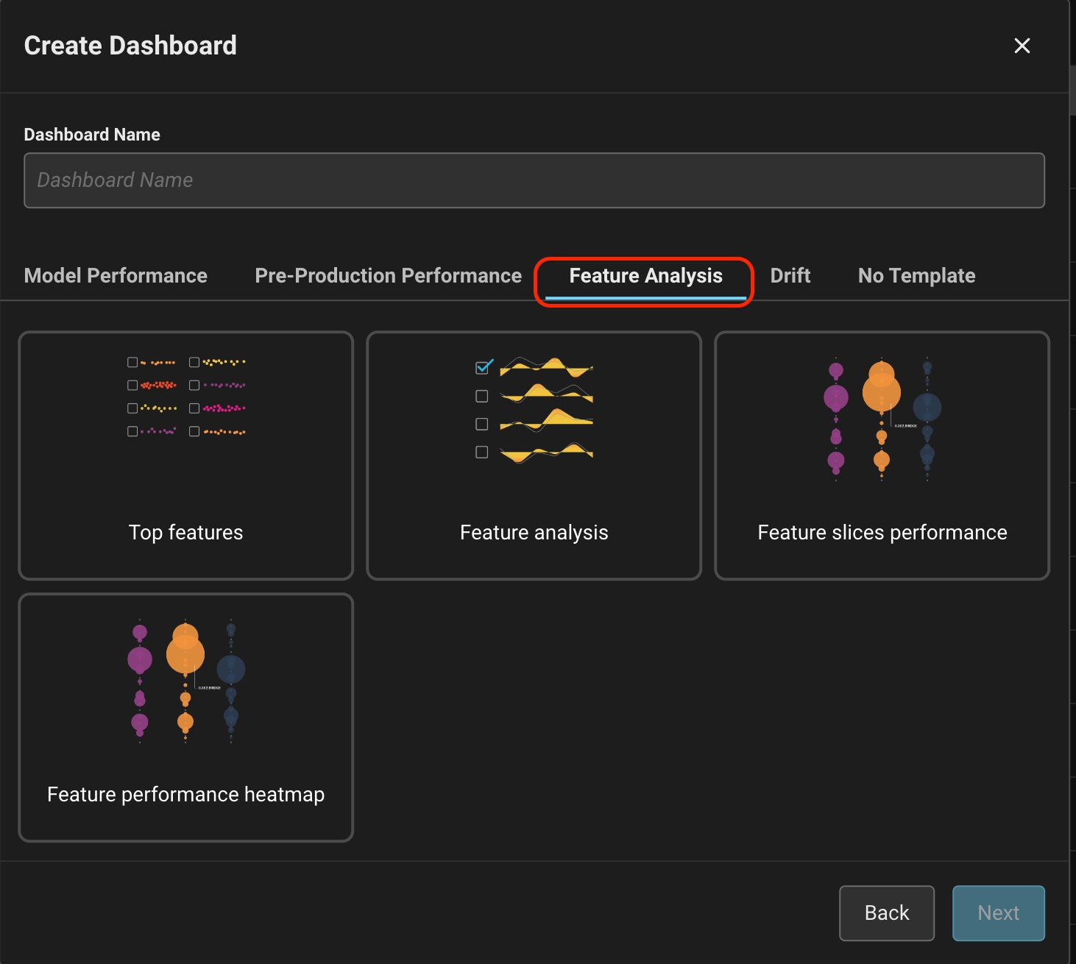Click the Feature analysis distribution chart icon
The image size is (1076, 964).
click(534, 410)
